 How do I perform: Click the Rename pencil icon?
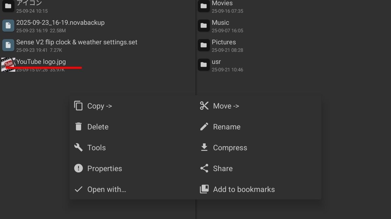[204, 127]
